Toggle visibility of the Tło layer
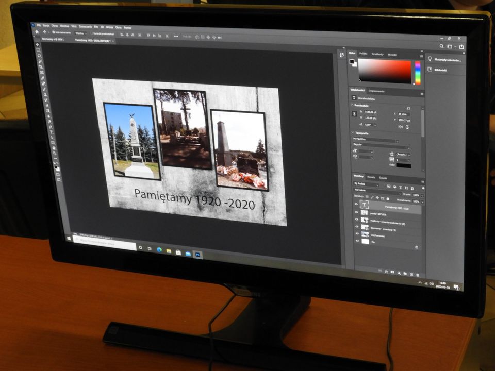Image resolution: width=495 pixels, height=371 pixels. [357, 241]
